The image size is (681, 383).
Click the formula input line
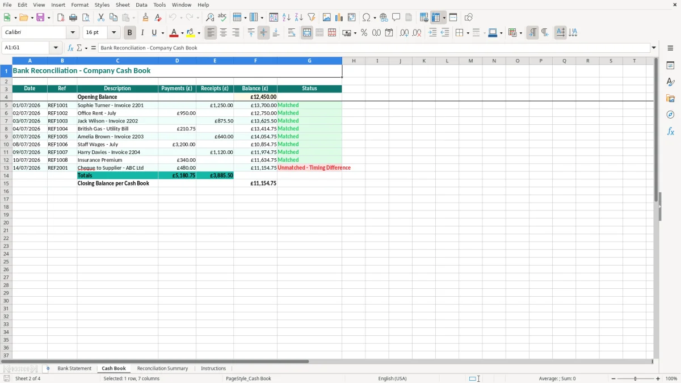[x=374, y=48]
